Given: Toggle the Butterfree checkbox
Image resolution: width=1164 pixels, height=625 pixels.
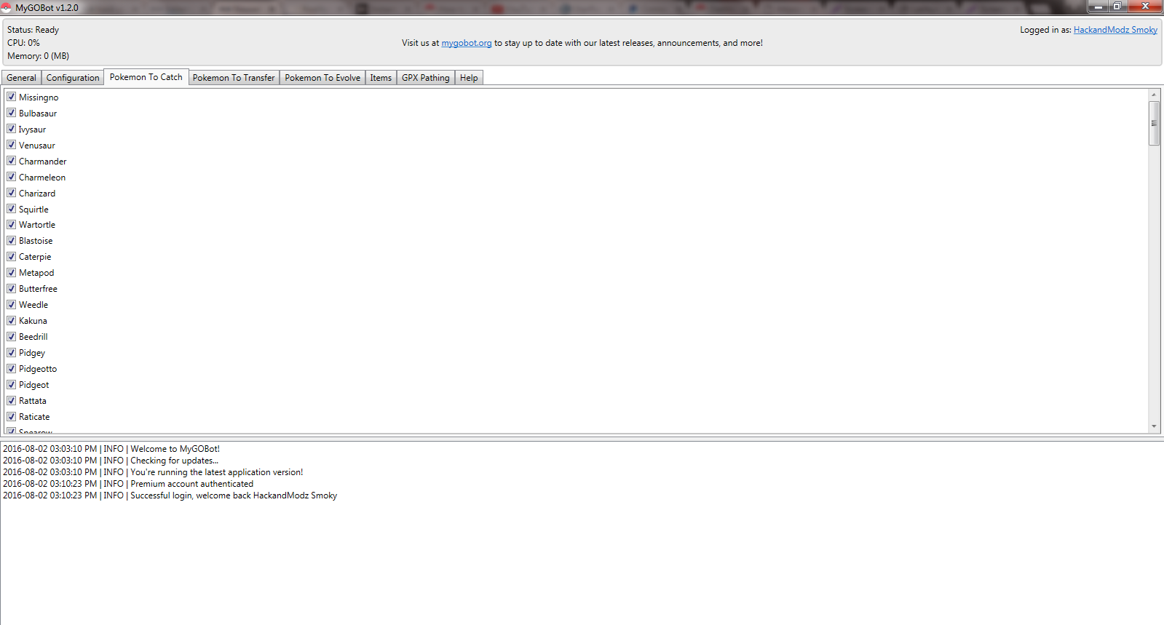Looking at the screenshot, I should coord(11,289).
